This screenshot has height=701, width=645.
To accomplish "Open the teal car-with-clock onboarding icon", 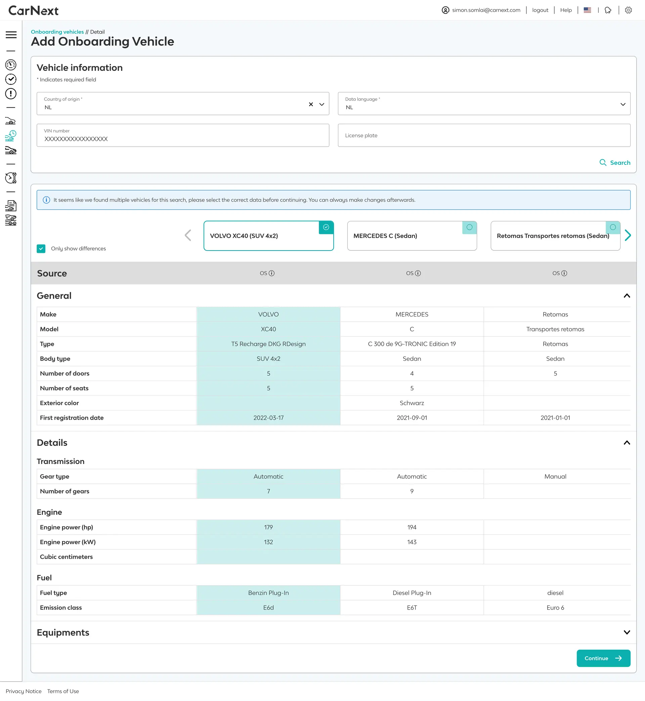I will point(11,135).
